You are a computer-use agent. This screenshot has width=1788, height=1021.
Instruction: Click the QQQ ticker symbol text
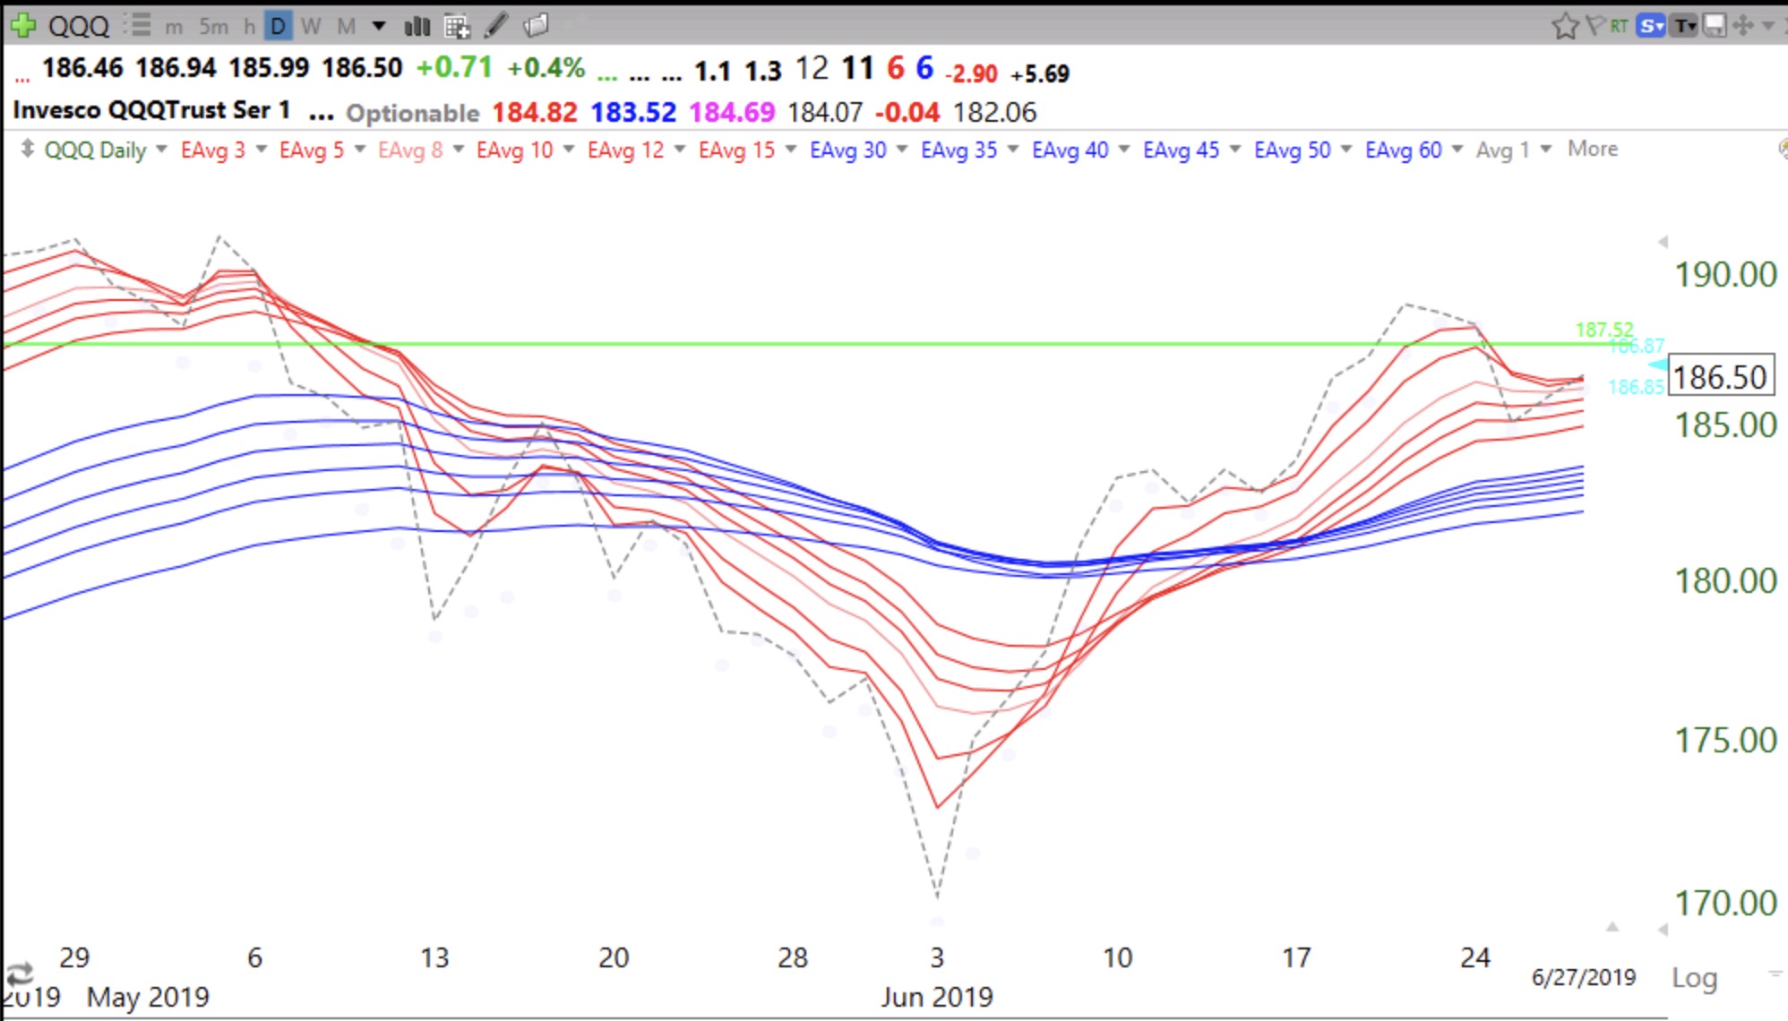coord(78,26)
